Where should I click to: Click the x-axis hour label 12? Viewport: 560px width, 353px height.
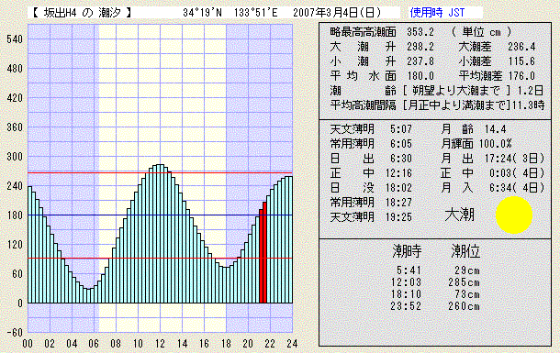click(x=160, y=344)
